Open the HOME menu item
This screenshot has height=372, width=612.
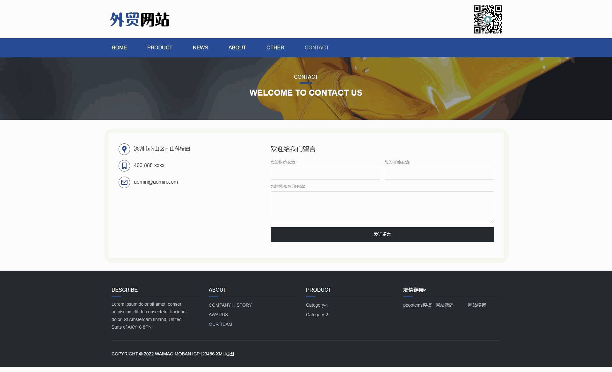119,48
